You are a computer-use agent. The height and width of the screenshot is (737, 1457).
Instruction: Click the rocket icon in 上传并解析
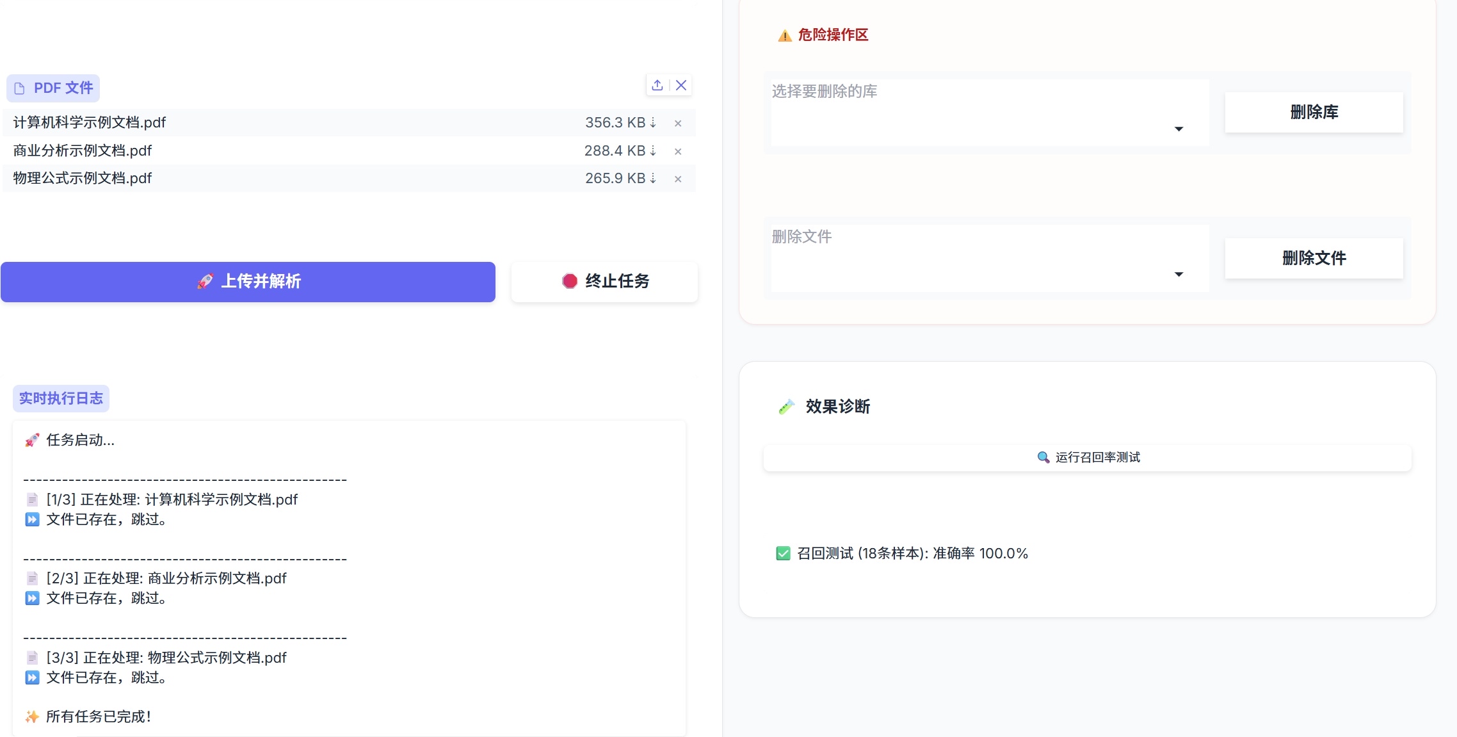tap(206, 282)
